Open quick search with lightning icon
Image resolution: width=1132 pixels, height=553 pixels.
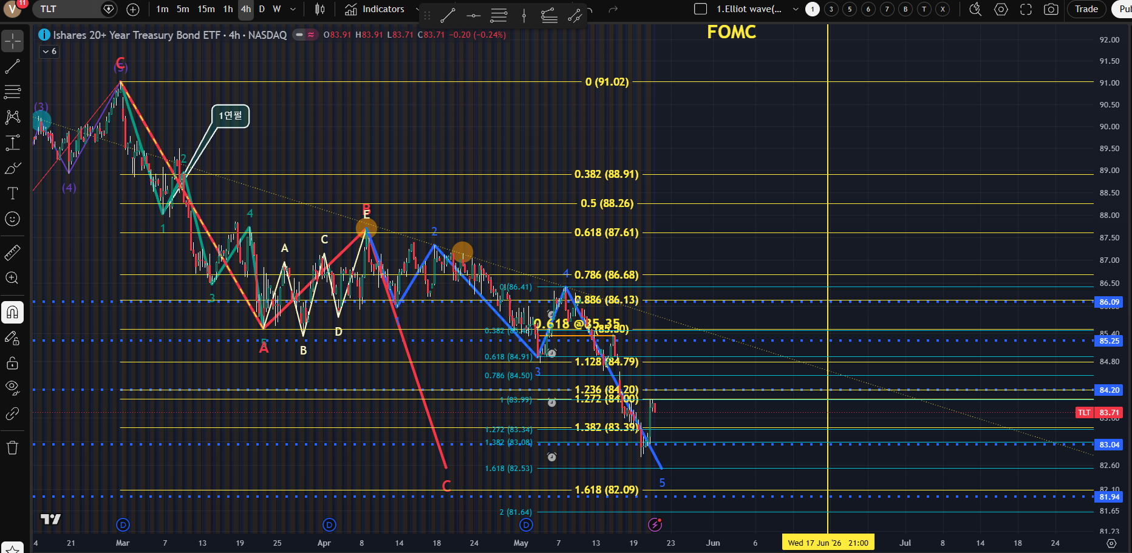point(975,9)
